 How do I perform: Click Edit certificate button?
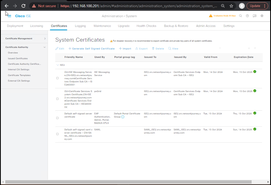[60, 49]
